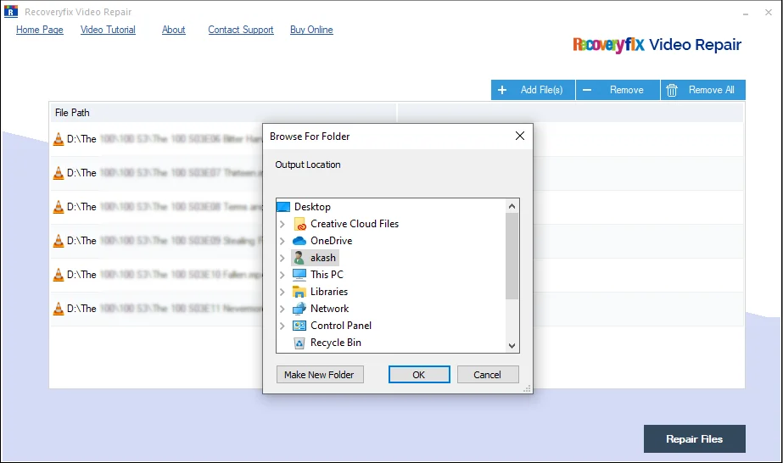Image resolution: width=783 pixels, height=463 pixels.
Task: Expand the Creative Cloud Files node
Action: coord(282,224)
